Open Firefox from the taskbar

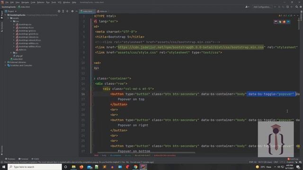[x=81, y=167]
